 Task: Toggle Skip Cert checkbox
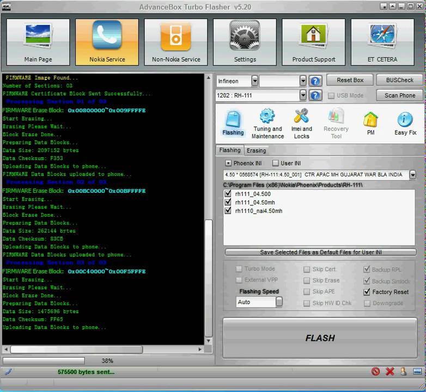307,269
